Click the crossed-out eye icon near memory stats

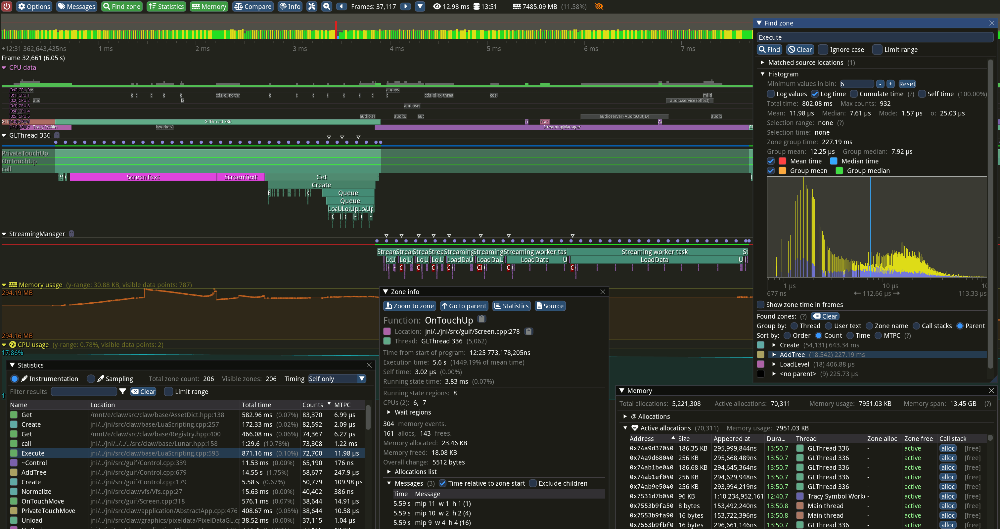click(599, 6)
